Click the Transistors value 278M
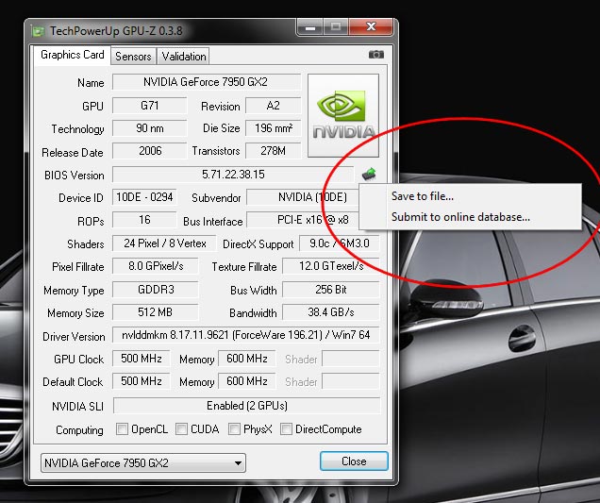 [x=274, y=150]
